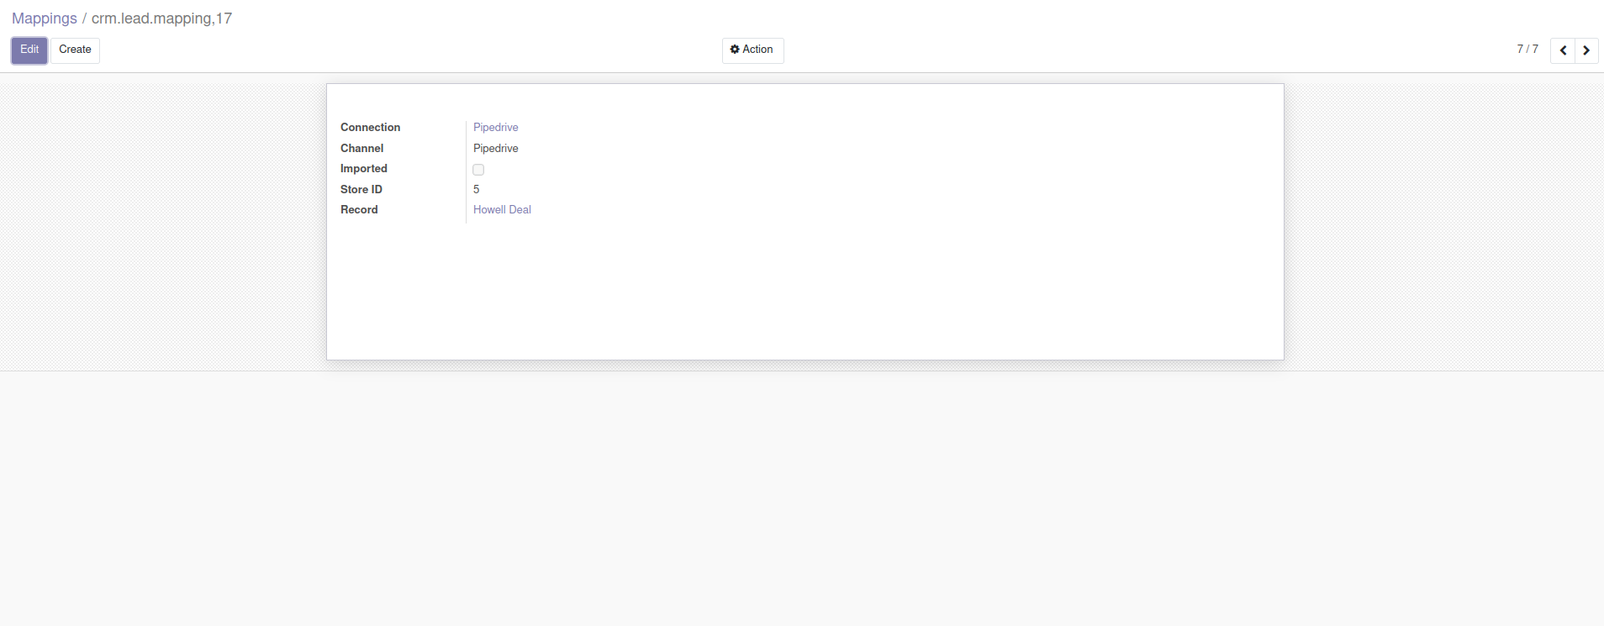Navigate back to Mappings breadcrumb
The image size is (1604, 626).
point(45,18)
